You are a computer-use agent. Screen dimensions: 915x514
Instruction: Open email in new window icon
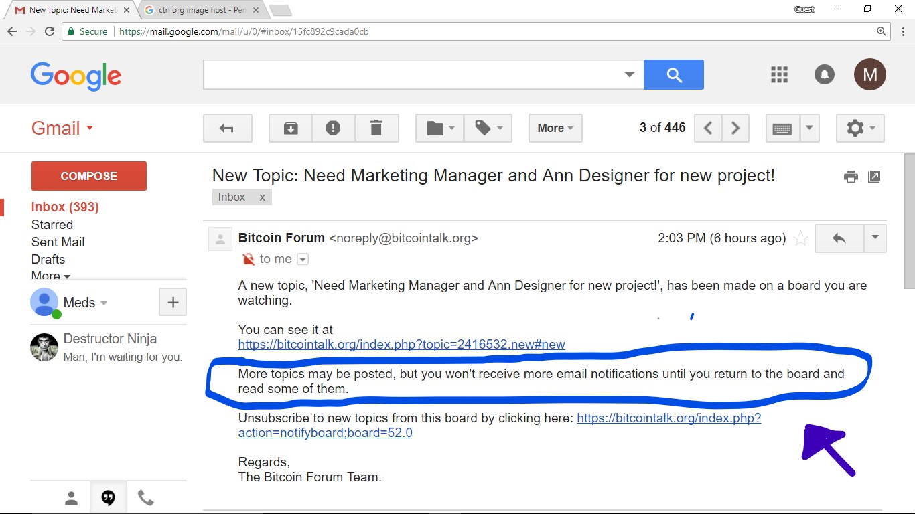tap(874, 177)
